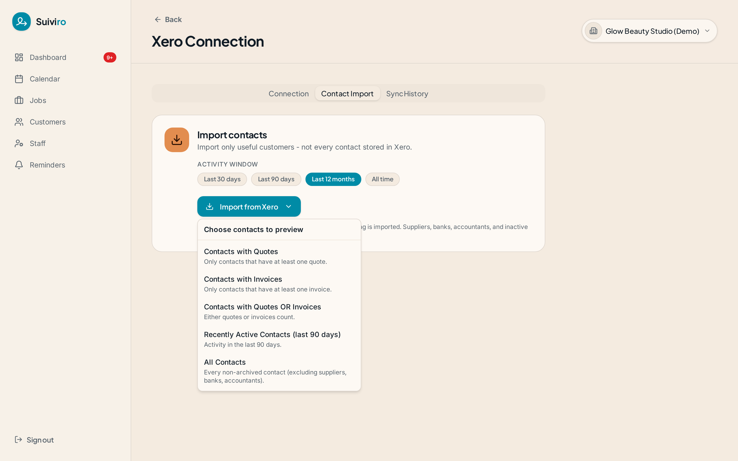The width and height of the screenshot is (738, 461).
Task: Click the Import contacts heading
Action: coord(232,135)
